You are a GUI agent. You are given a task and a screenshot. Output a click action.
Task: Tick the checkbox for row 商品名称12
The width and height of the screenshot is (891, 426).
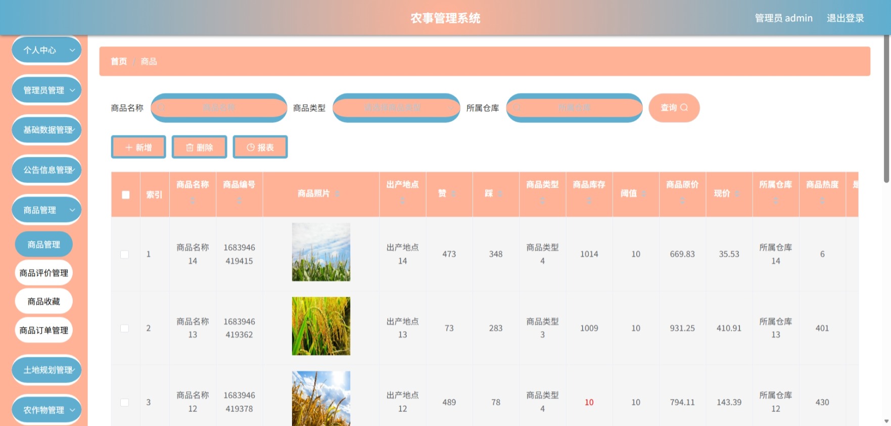tap(124, 402)
